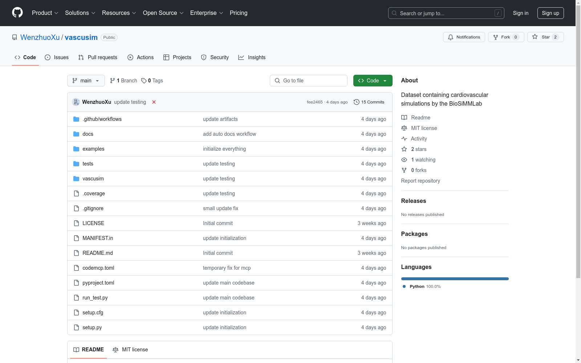Open the main branch selector
The height and width of the screenshot is (363, 581).
86,81
